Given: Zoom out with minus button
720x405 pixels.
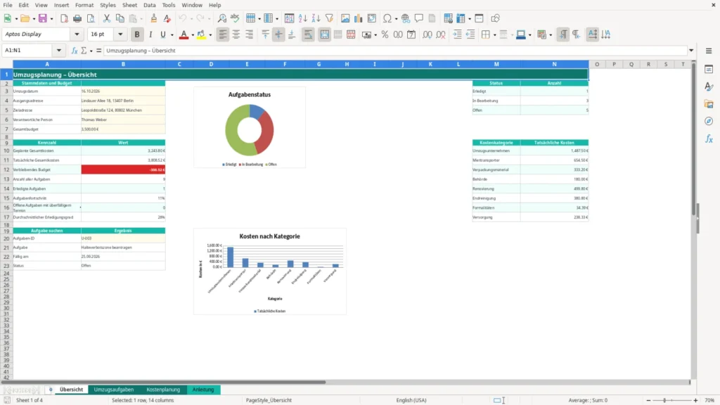Looking at the screenshot, I should tap(648, 400).
